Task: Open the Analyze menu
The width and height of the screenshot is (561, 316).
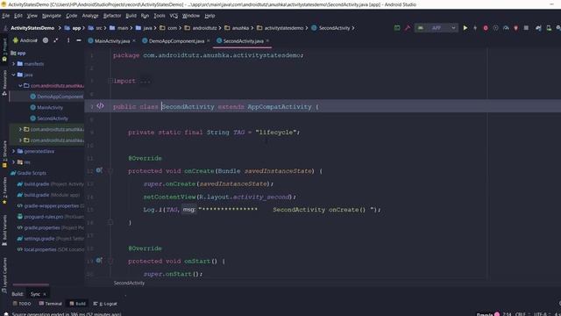Action: [90, 16]
